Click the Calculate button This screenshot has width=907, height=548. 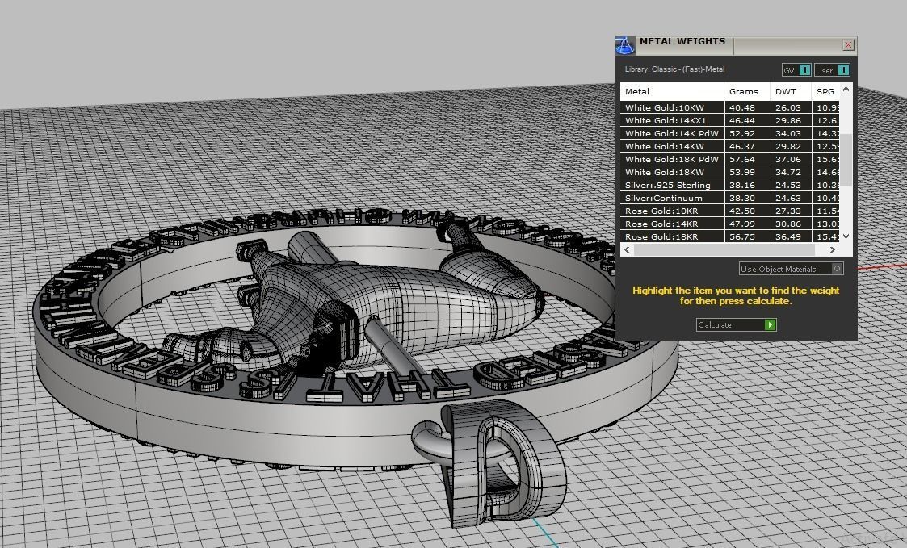pyautogui.click(x=736, y=325)
